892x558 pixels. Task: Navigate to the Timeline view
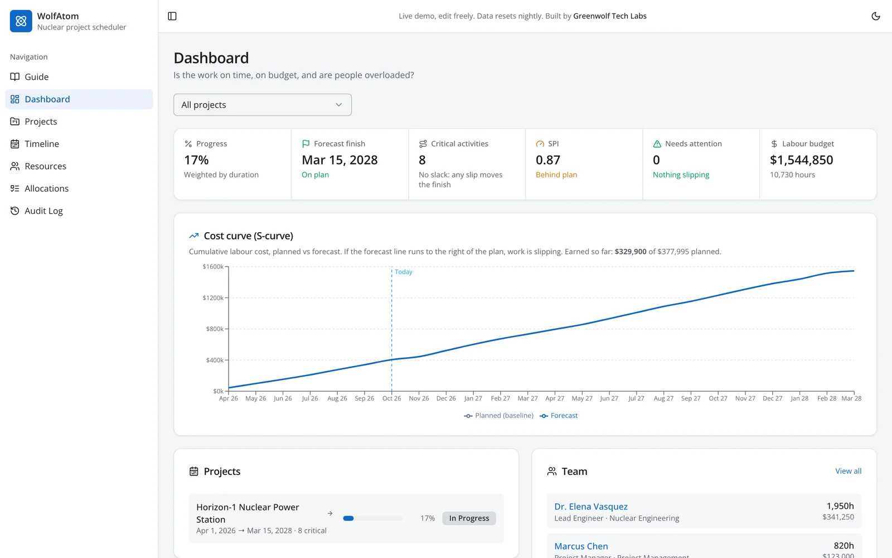79,144
